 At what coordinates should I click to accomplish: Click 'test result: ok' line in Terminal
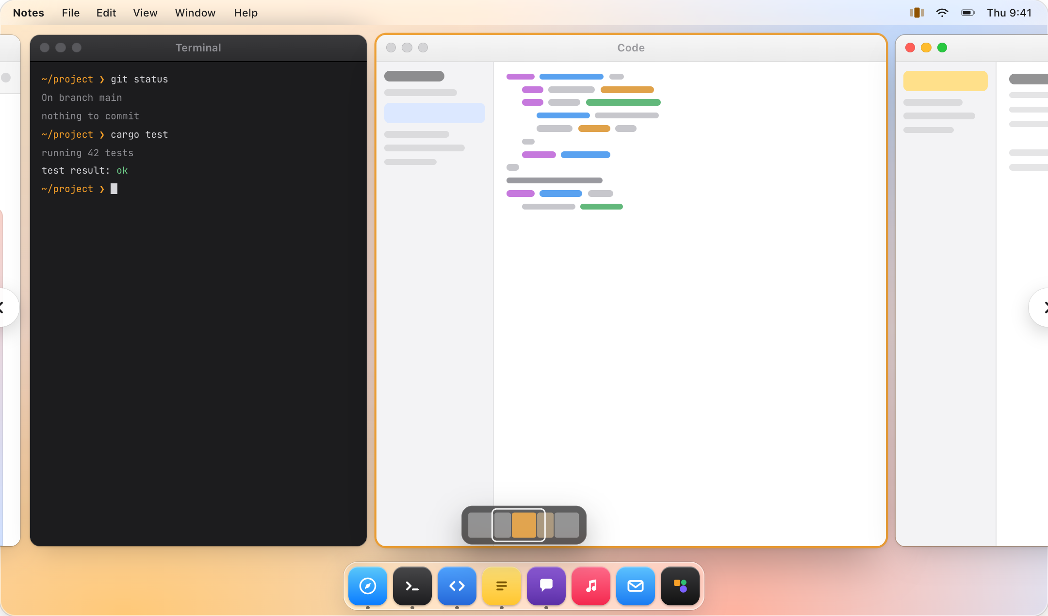(x=84, y=170)
